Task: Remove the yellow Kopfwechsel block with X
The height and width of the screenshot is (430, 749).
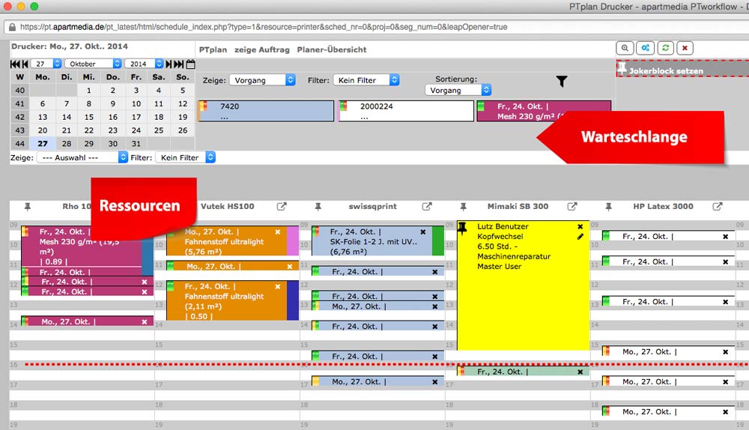Action: [x=580, y=226]
